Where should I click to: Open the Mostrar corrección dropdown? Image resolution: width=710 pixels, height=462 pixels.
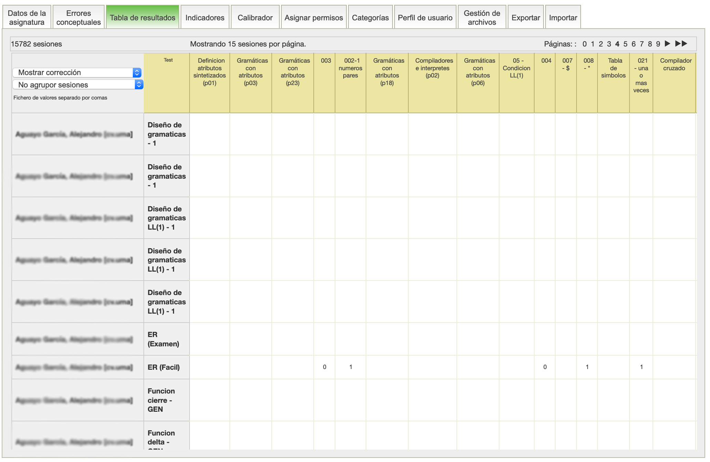click(77, 73)
